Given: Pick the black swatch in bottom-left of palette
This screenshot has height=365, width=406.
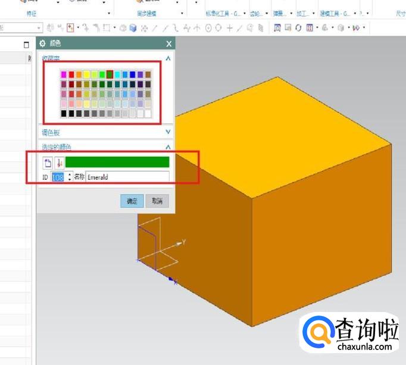Looking at the screenshot, I should pos(64,113).
